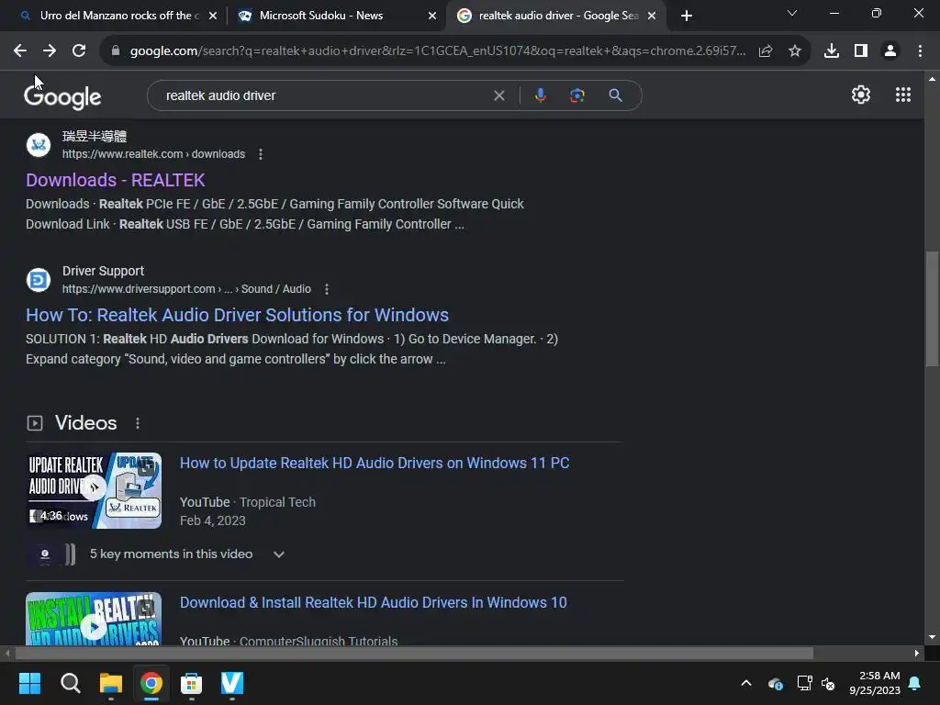The image size is (940, 705).
Task: Click the horizontal scrollbar thumb
Action: tap(414, 653)
